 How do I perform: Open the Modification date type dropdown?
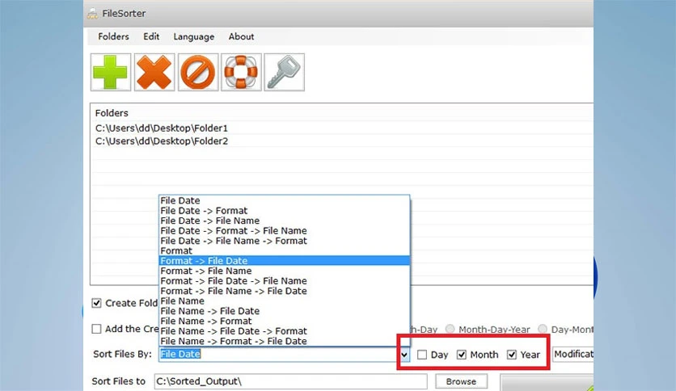coord(573,355)
